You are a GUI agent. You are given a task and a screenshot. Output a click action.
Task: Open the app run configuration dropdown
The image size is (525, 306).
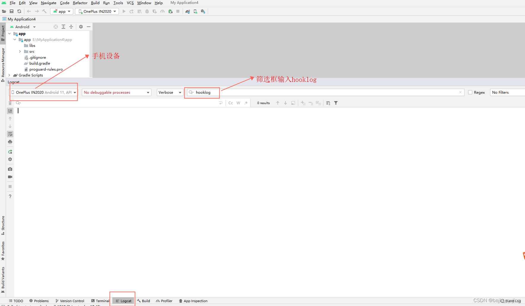62,11
